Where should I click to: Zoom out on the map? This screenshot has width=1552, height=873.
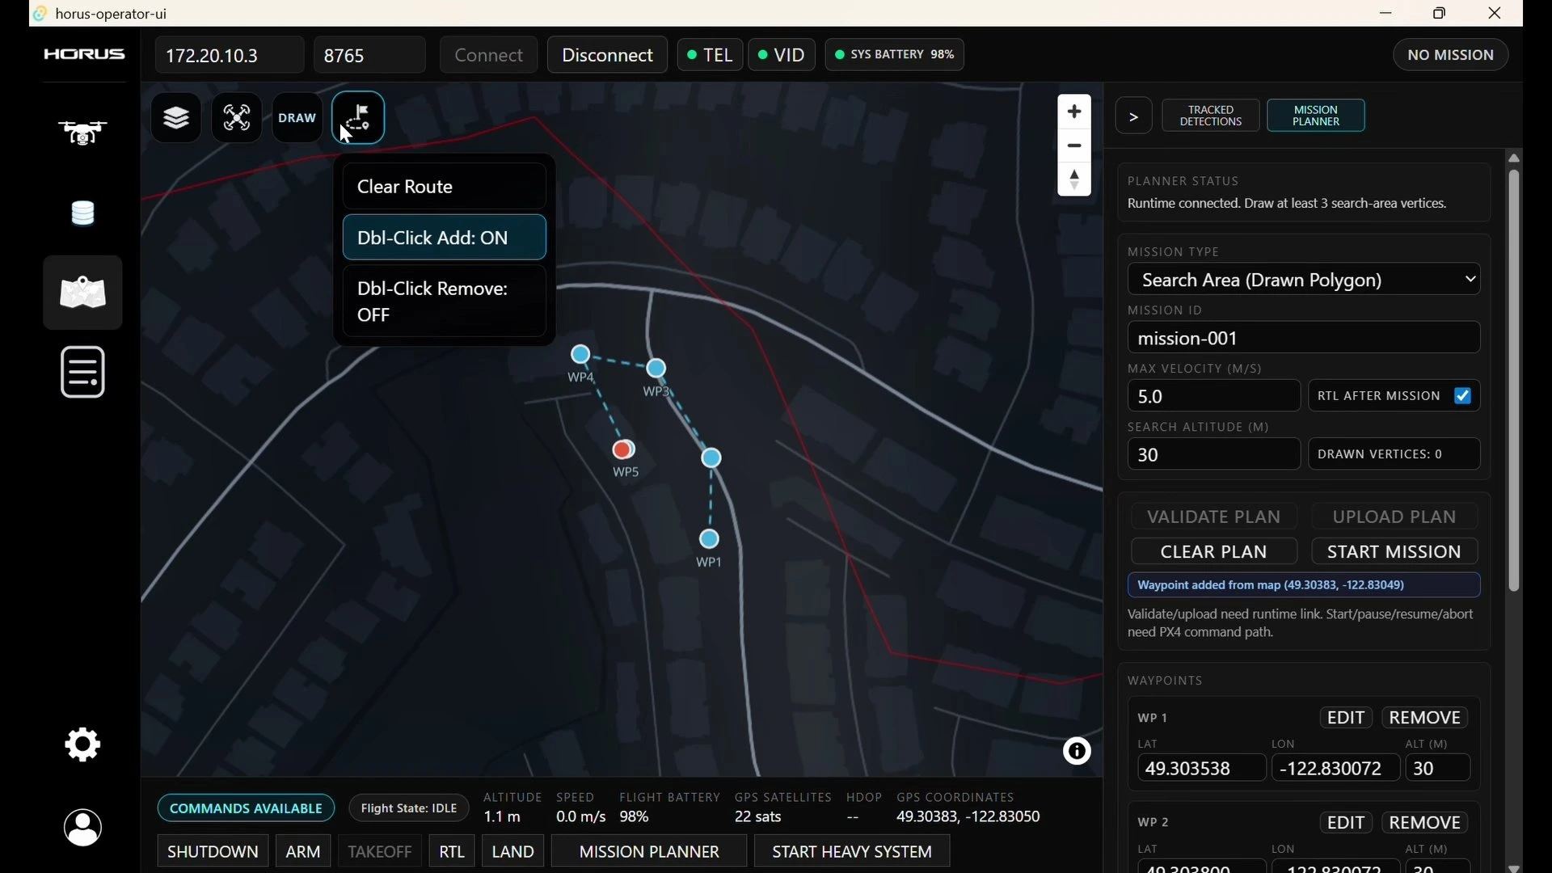pyautogui.click(x=1074, y=145)
